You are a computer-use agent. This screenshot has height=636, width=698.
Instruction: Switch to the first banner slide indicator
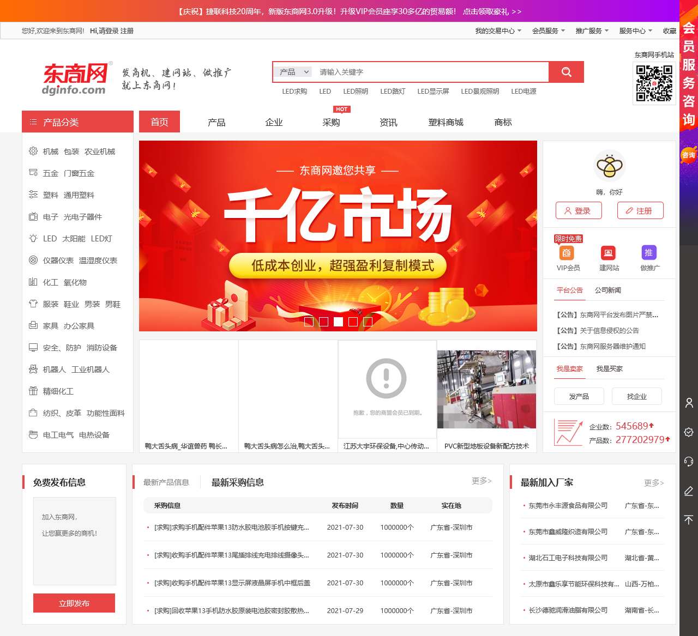[309, 322]
